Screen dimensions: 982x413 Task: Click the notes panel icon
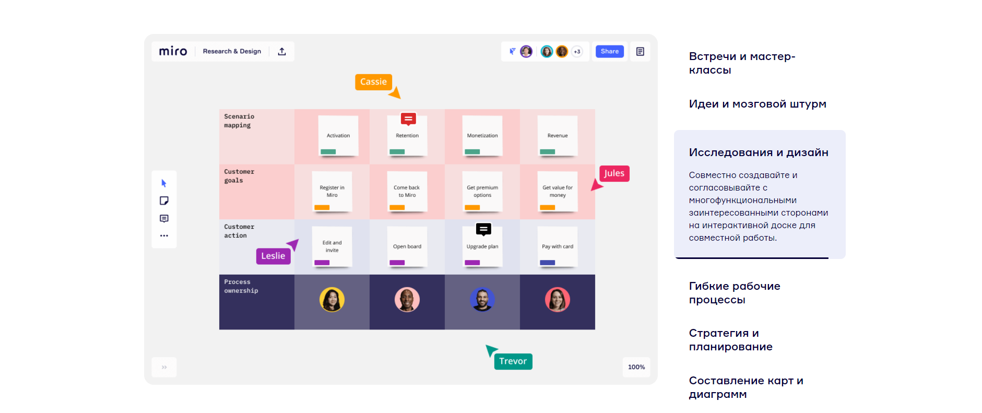click(x=640, y=51)
